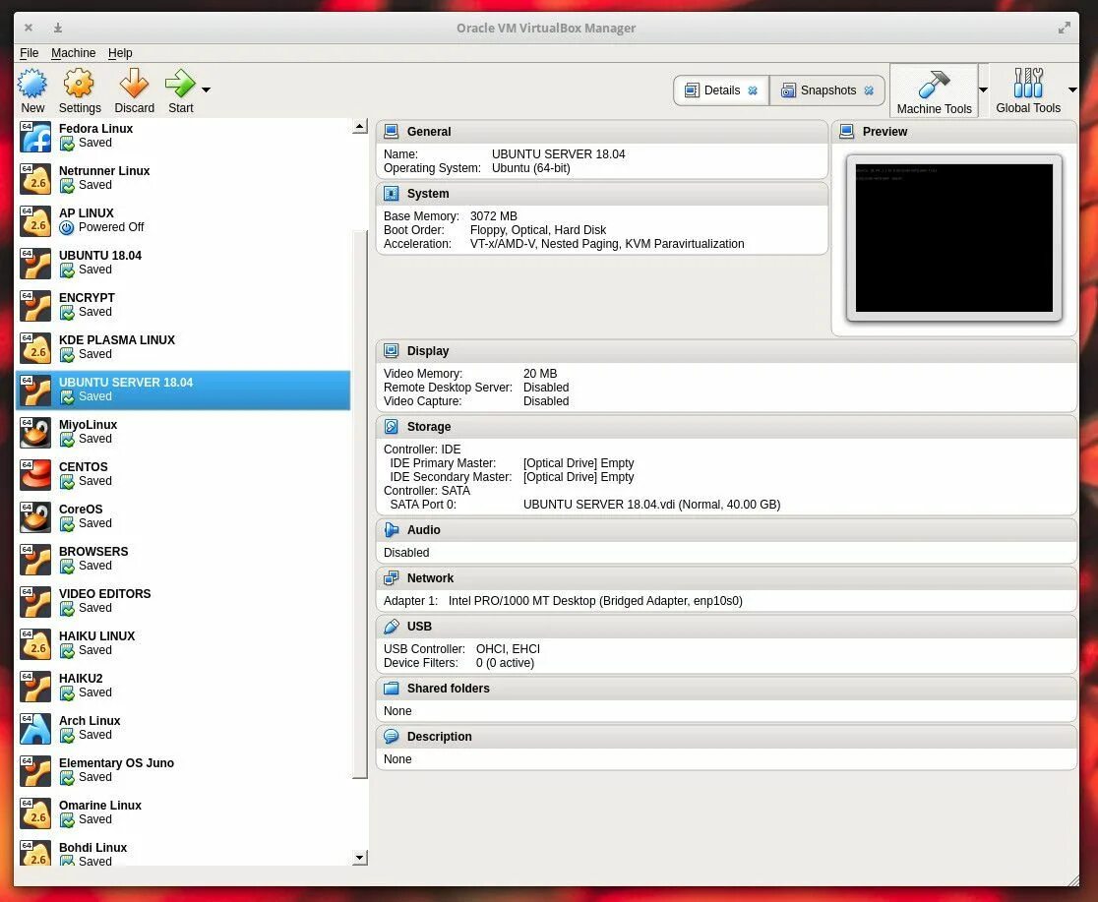Select the MiyoLinux penguin icon
The width and height of the screenshot is (1098, 902).
click(35, 433)
